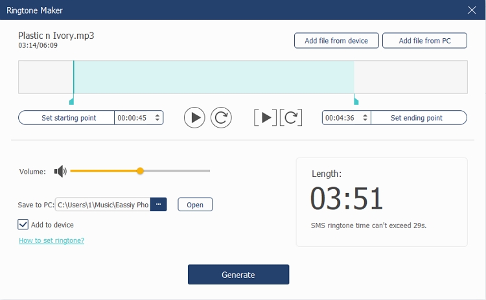Screen dimensions: 486x300
Task: Decrease the ending time with the down arrow
Action: click(365, 121)
